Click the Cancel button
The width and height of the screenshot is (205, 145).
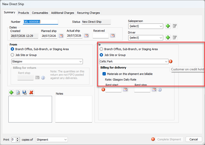[x=194, y=139]
